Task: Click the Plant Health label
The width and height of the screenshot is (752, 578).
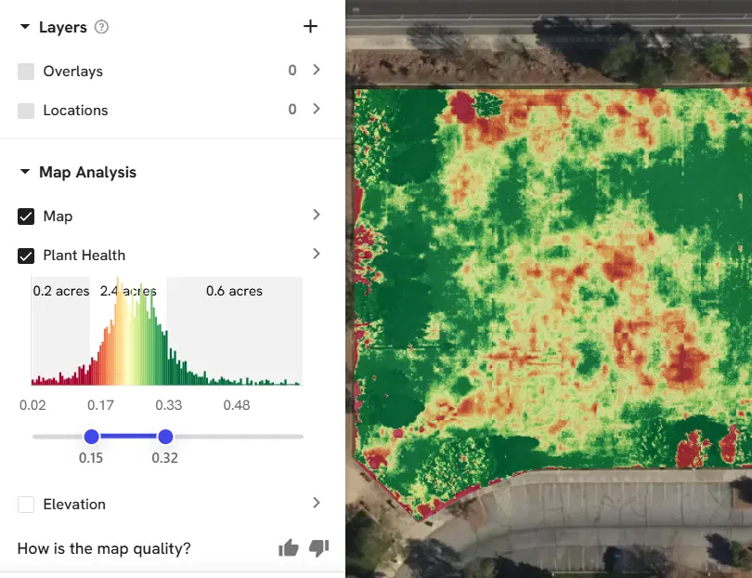Action: [84, 256]
